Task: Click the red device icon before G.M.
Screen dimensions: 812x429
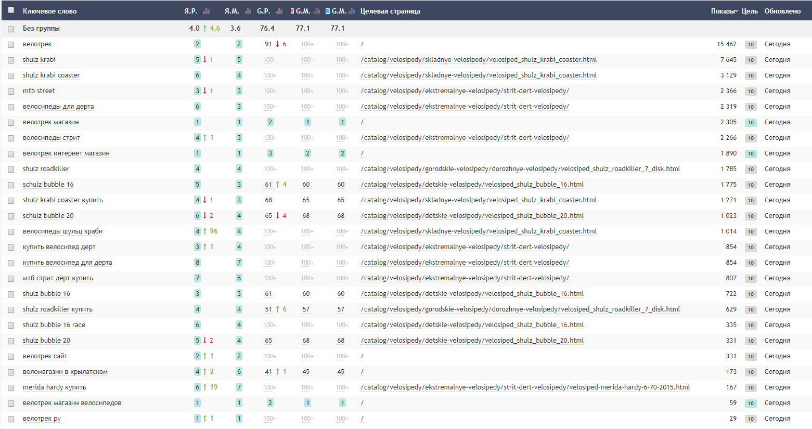Action: click(x=292, y=11)
